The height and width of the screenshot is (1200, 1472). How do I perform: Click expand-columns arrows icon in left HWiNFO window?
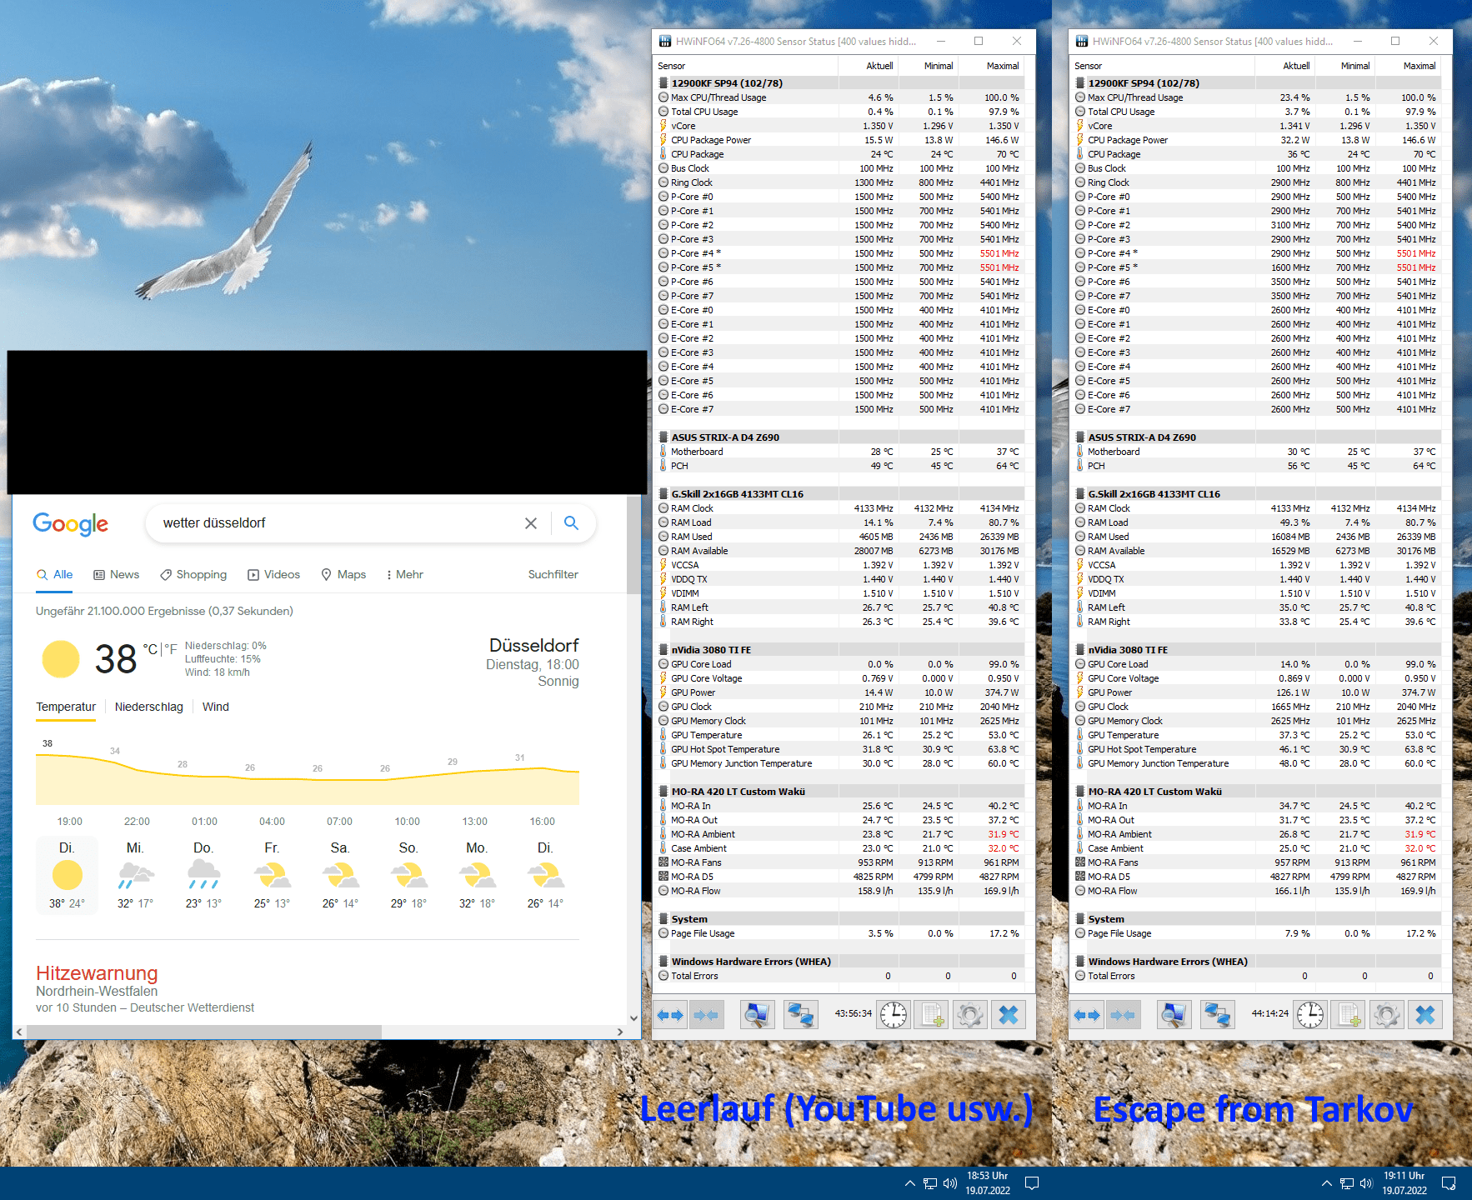tap(669, 1015)
